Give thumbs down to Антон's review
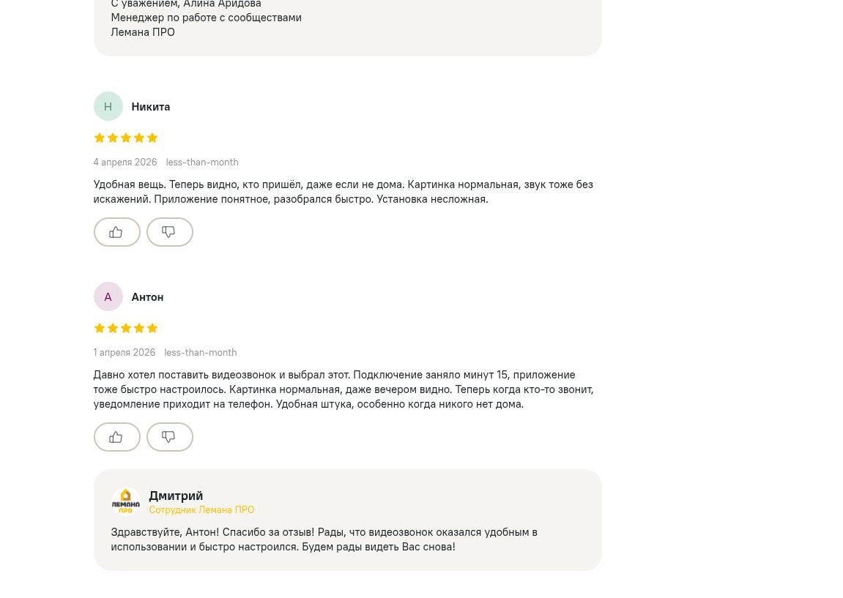Viewport: 843px width, 598px height. [169, 437]
